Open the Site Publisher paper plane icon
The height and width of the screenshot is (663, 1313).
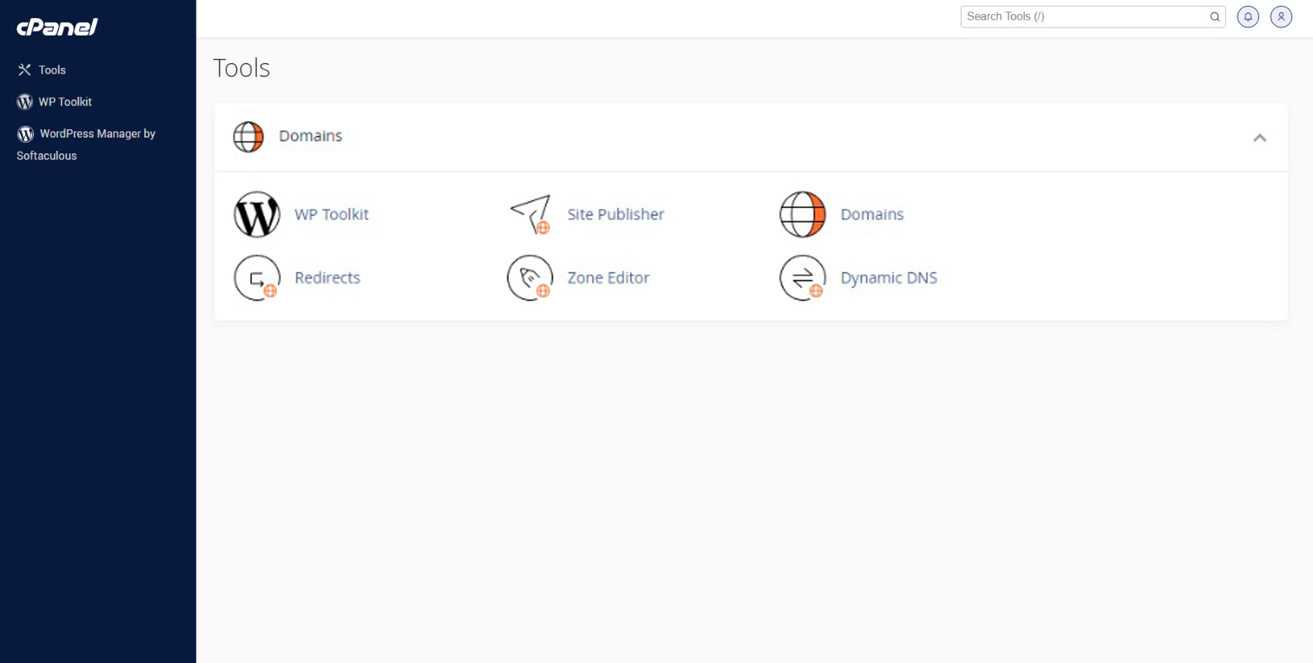[x=531, y=215]
